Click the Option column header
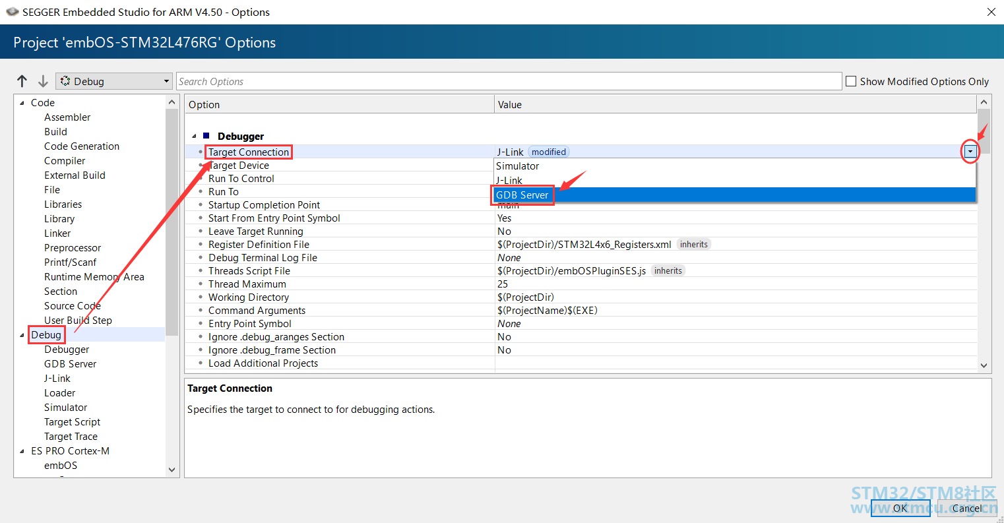The image size is (1004, 523). (340, 104)
